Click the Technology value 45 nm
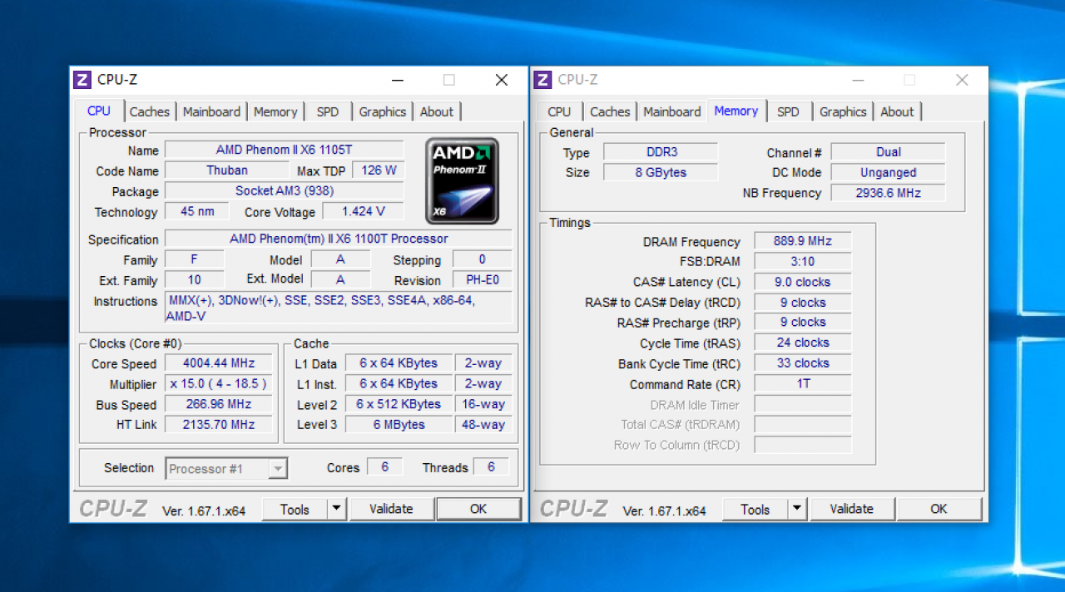The width and height of the screenshot is (1065, 592). coord(197,212)
